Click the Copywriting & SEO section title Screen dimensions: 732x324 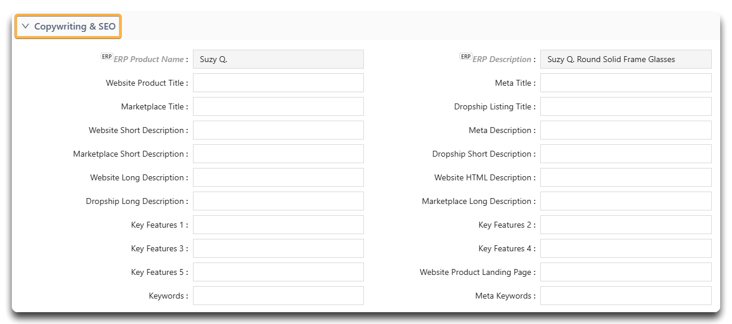tap(75, 27)
